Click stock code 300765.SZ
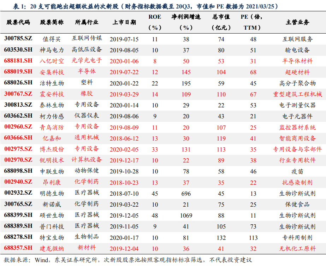326x266 pixels. 18,204
